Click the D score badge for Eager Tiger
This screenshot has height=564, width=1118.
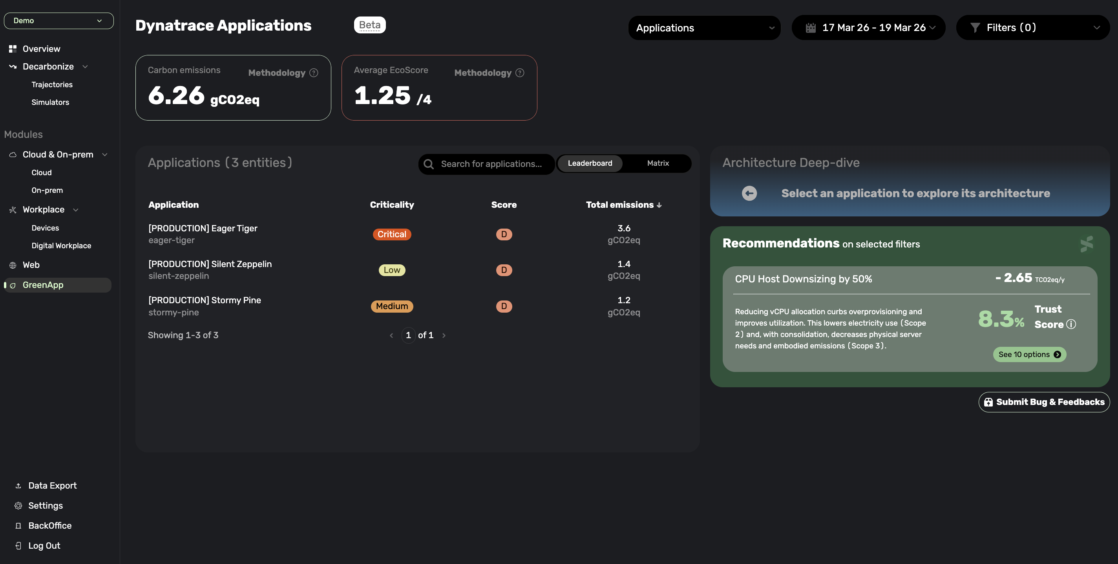click(x=504, y=234)
